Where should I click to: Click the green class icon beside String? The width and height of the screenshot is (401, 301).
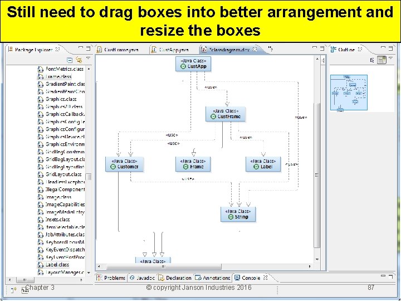click(231, 217)
